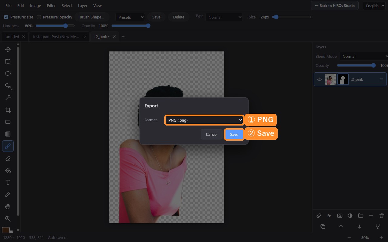
Task: Hide the t2_pink layer visibility
Action: point(319,79)
